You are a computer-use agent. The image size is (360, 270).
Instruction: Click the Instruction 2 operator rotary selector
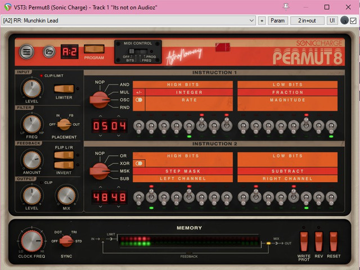pos(100,171)
